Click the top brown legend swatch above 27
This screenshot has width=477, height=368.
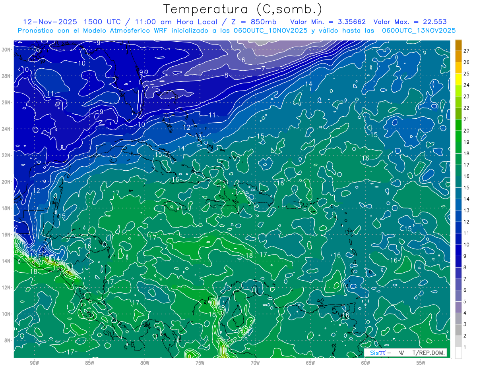[458, 45]
